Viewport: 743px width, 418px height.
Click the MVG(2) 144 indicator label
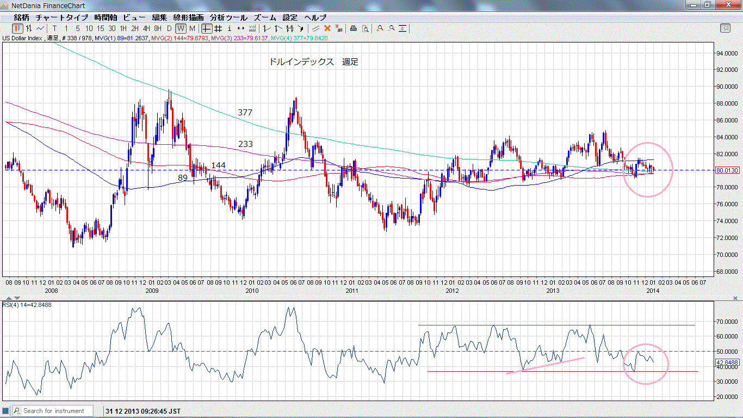point(180,38)
